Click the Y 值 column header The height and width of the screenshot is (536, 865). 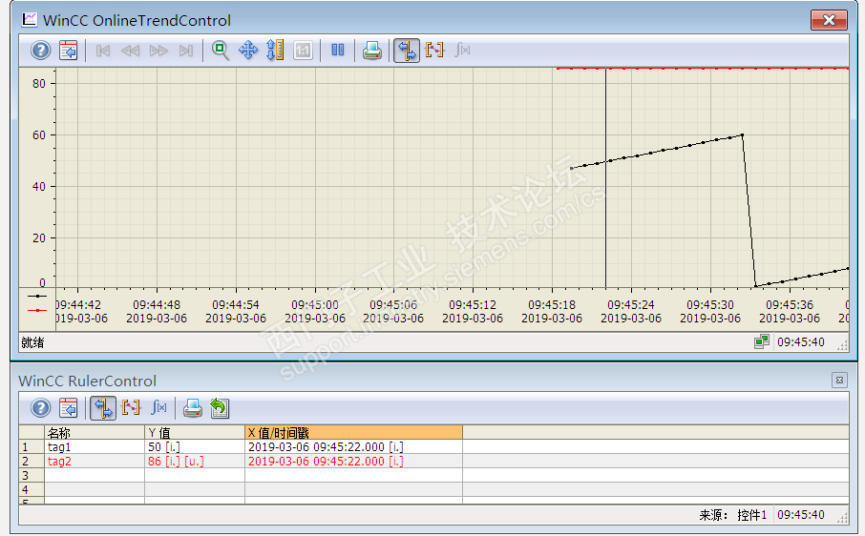tap(195, 432)
